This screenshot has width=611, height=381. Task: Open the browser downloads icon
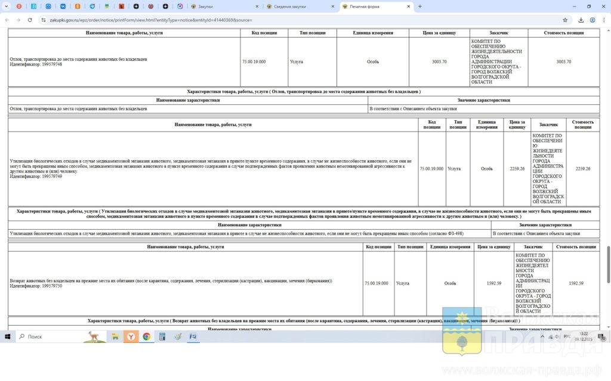coord(581,20)
